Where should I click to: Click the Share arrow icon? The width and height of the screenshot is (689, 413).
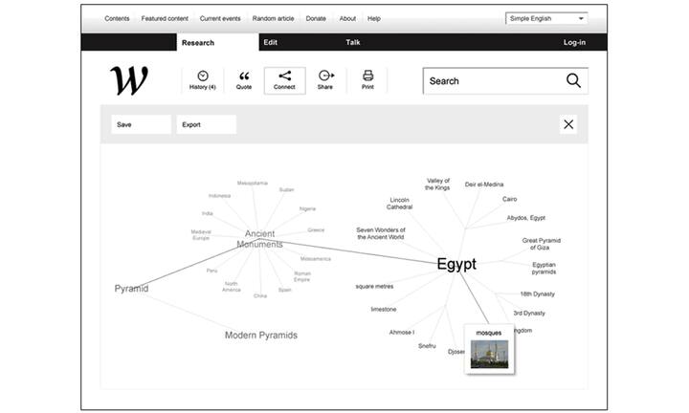(325, 76)
